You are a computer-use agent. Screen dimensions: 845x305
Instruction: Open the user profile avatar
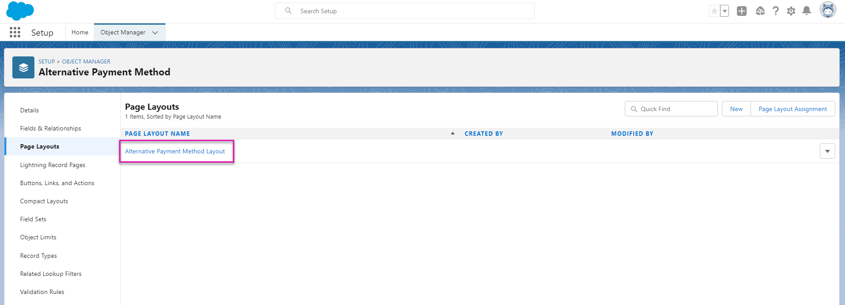point(828,10)
